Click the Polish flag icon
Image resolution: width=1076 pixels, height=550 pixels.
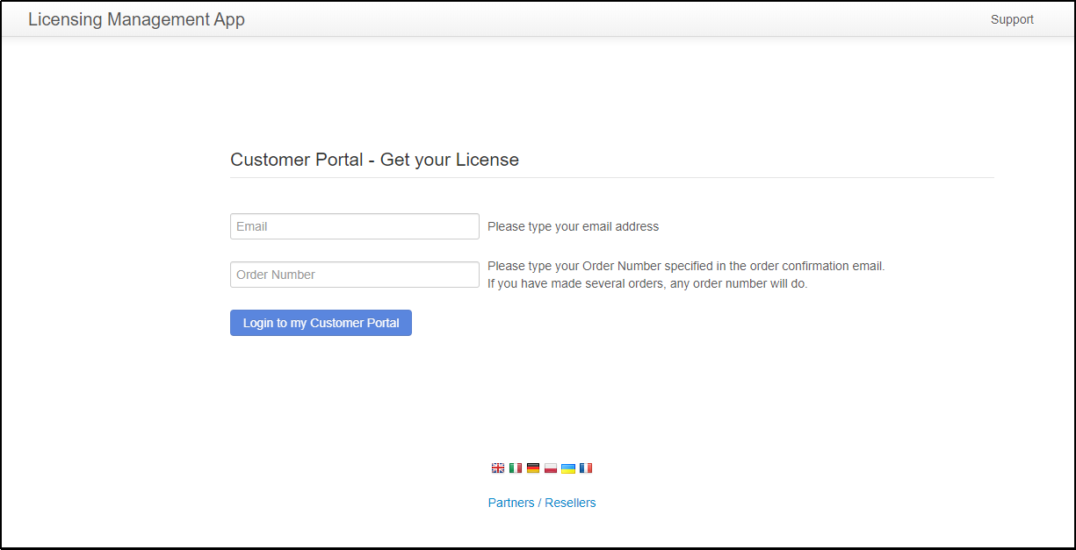551,468
